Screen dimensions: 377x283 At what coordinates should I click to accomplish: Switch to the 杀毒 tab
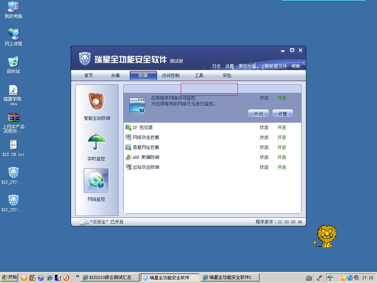[115, 76]
